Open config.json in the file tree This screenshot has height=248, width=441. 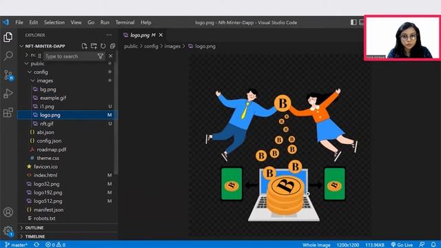coord(49,141)
